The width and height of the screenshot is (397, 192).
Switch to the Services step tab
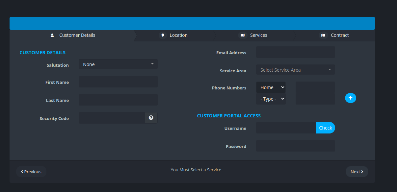click(x=258, y=35)
